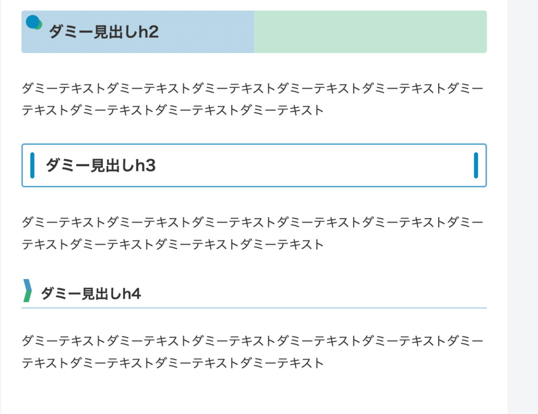Screen dimensions: 538x414
Task: Click the blue-green circle icon in h2 heading
Action: [34, 23]
